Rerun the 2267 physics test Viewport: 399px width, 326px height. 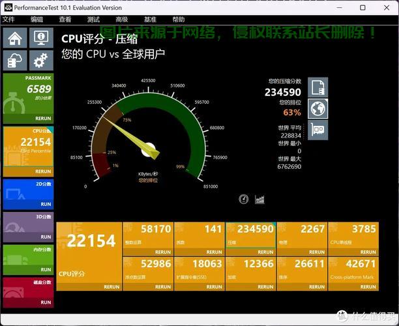[317, 252]
